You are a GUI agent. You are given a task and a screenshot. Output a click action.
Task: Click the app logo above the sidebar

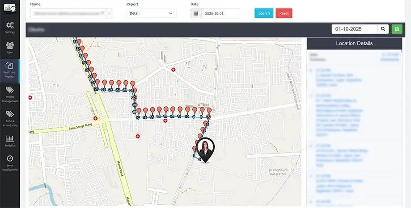(10, 8)
